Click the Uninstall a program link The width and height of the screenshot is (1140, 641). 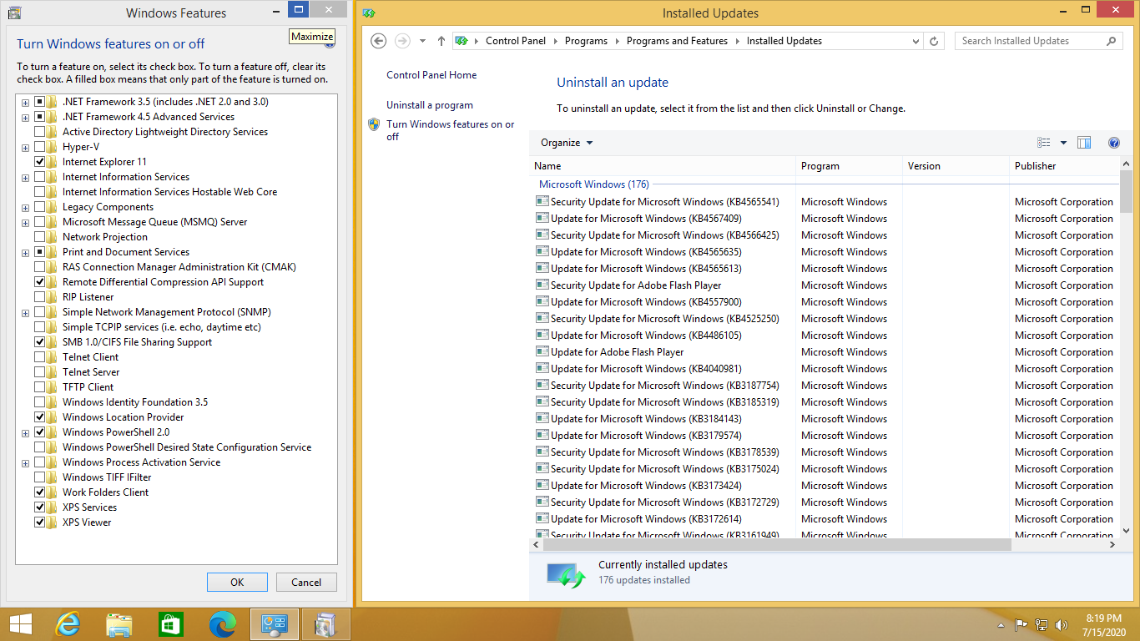pos(430,105)
